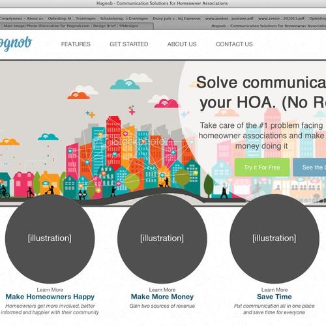Click the green Try it For Free button
The height and width of the screenshot is (326, 326).
(262, 168)
